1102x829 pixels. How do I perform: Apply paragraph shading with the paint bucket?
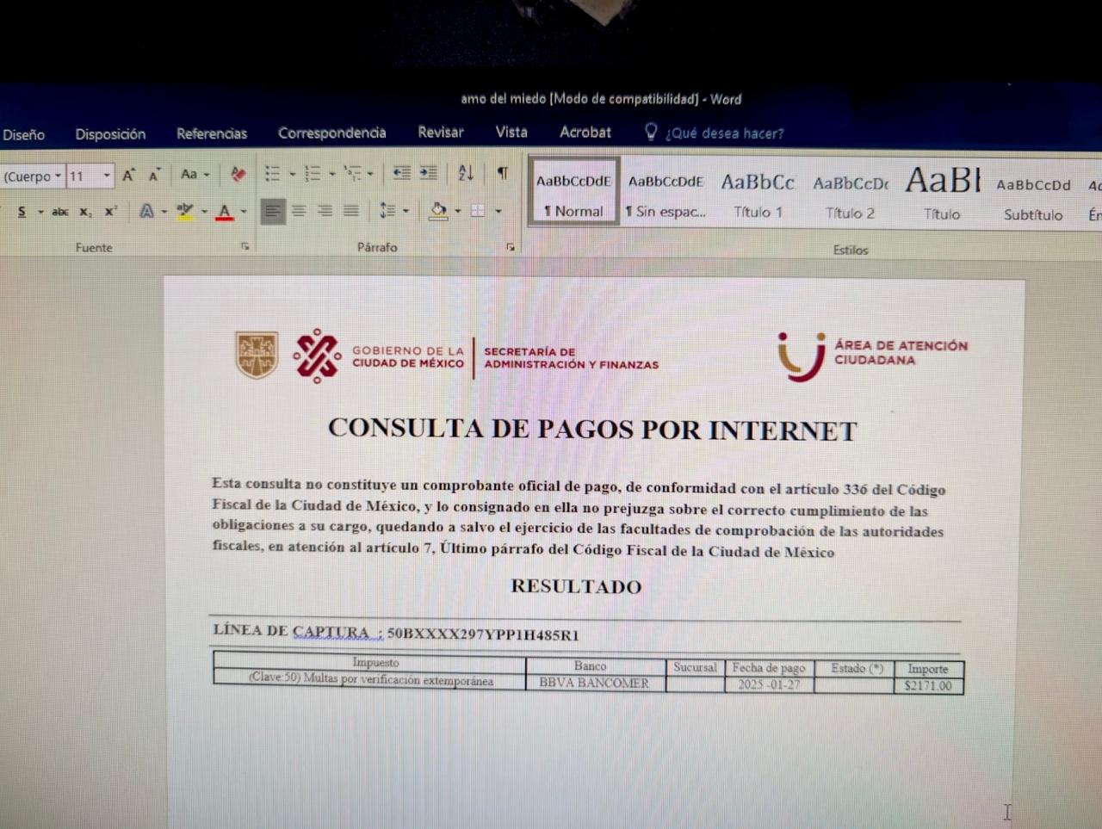tap(438, 210)
